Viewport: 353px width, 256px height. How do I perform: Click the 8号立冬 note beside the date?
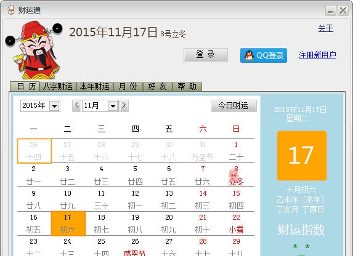173,34
